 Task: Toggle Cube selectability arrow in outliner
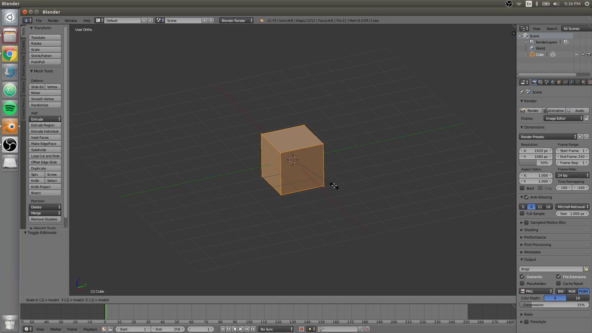(583, 54)
